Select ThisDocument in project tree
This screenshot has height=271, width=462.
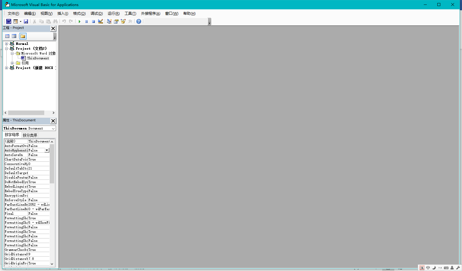pos(38,58)
